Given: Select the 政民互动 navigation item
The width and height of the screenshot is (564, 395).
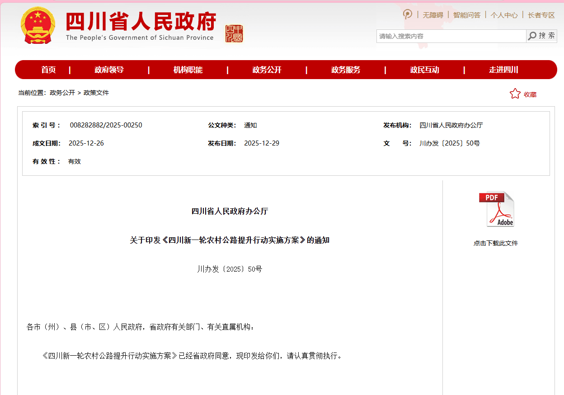Looking at the screenshot, I should tap(424, 70).
